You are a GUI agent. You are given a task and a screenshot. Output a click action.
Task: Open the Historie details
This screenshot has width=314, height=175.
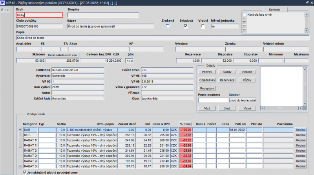[x=247, y=72]
